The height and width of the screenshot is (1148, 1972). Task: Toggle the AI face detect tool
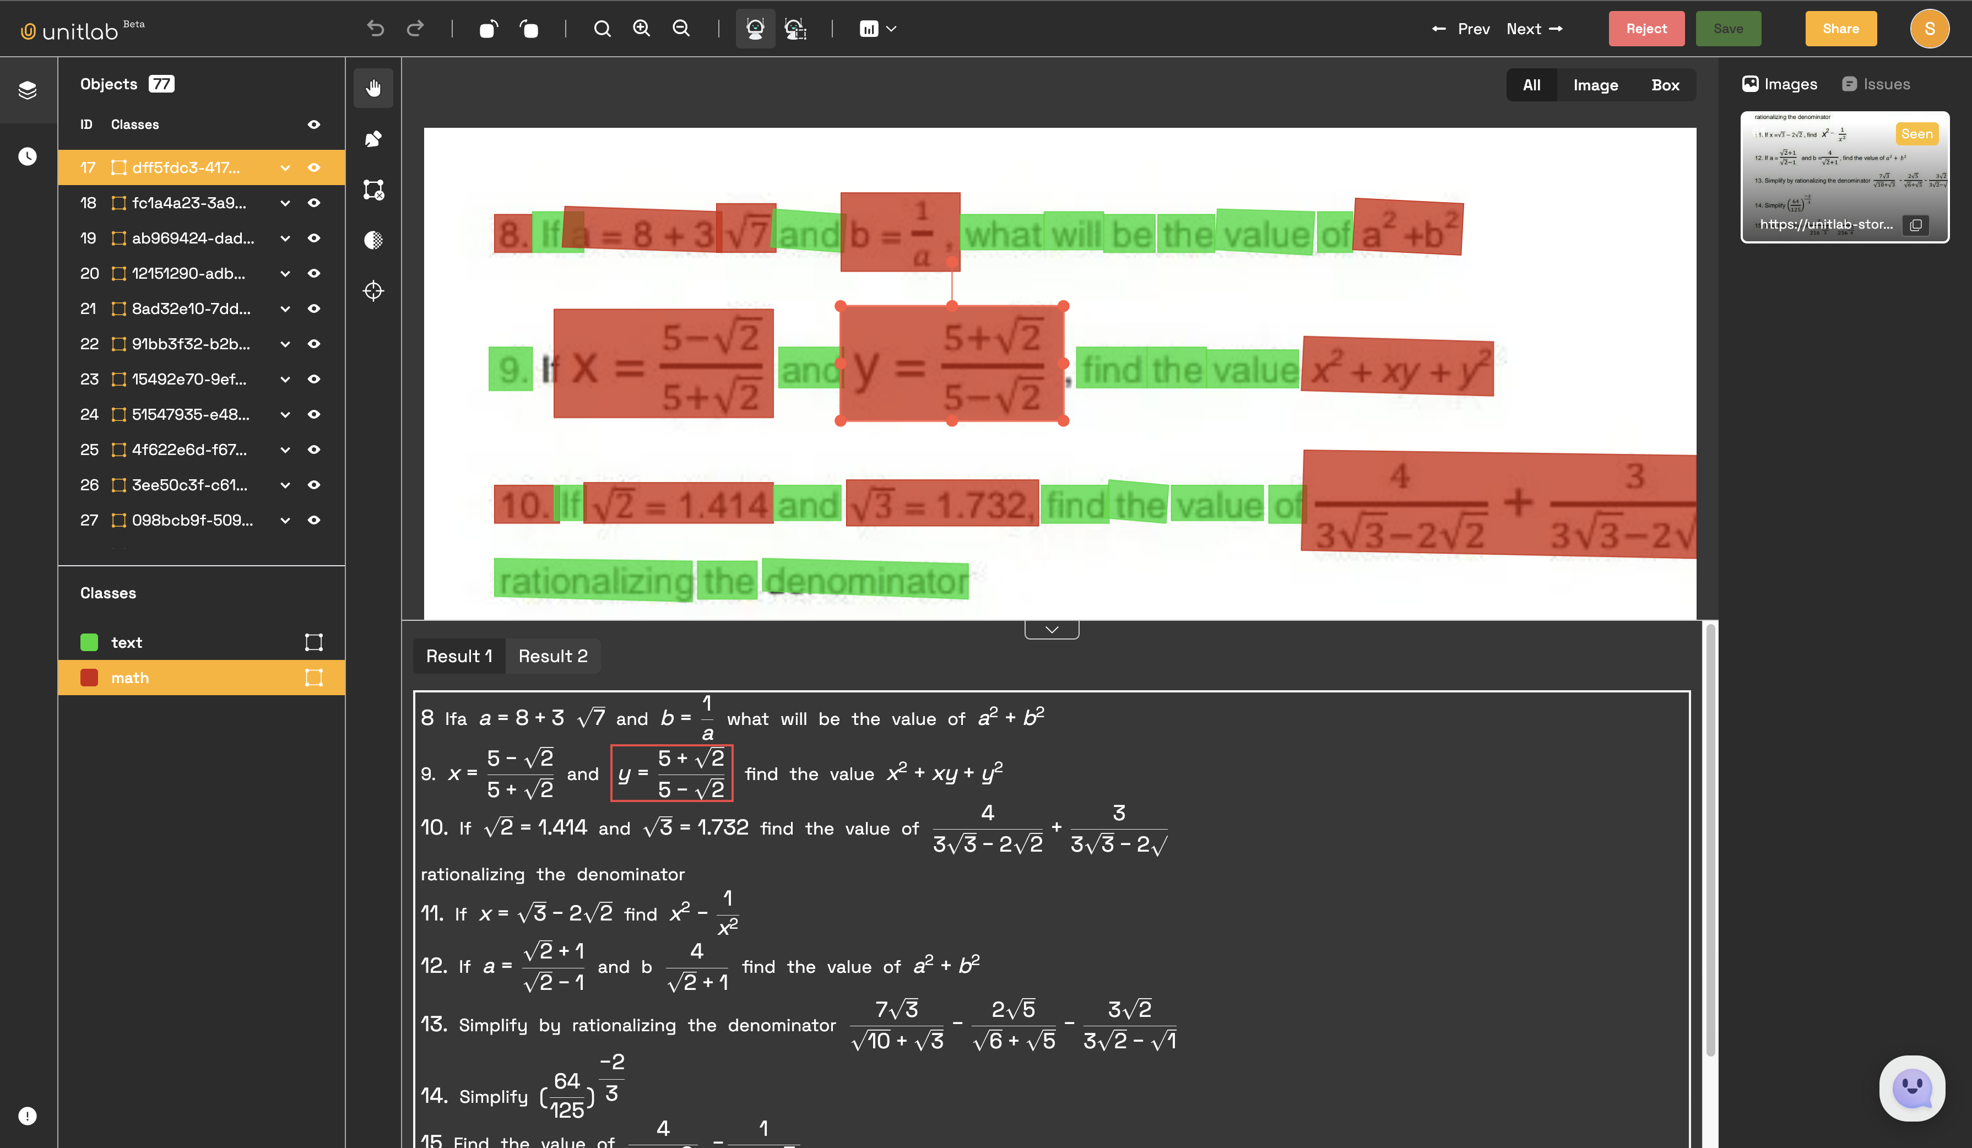pos(755,29)
